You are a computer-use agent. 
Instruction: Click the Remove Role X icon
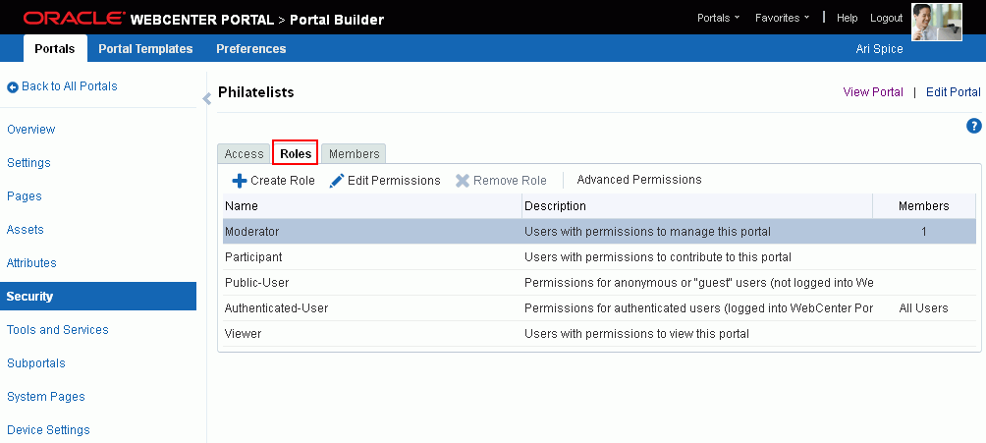click(463, 181)
